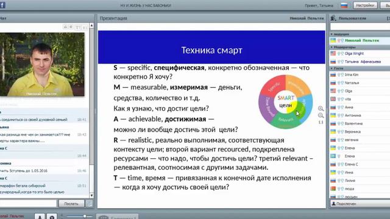Click the chat message timestamped 18:41
Image resolution: width=390 pixels, height=219 pixels.
(43, 119)
